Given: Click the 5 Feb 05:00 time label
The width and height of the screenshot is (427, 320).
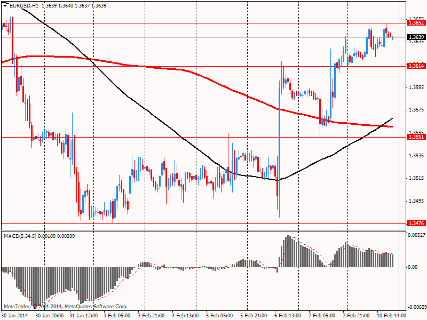Looking at the screenshot, I should pos(220,316).
